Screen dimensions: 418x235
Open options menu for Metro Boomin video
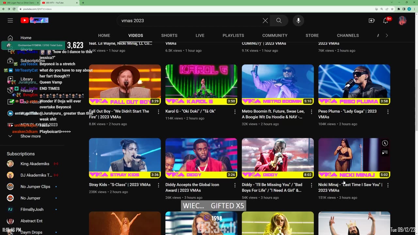coord(311,112)
